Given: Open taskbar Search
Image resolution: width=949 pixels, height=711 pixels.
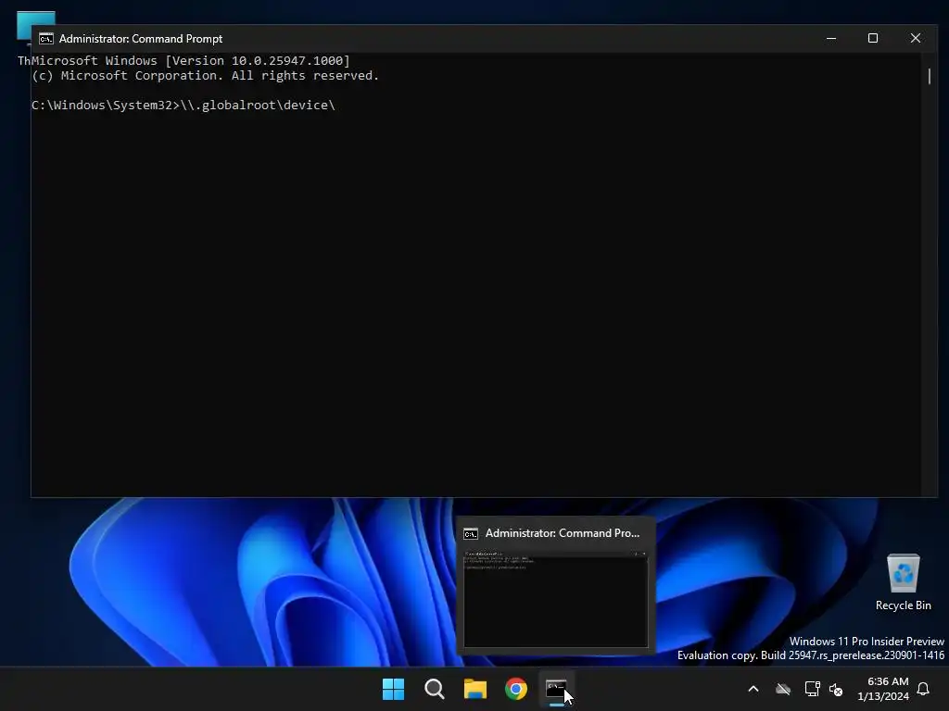Looking at the screenshot, I should pos(435,689).
